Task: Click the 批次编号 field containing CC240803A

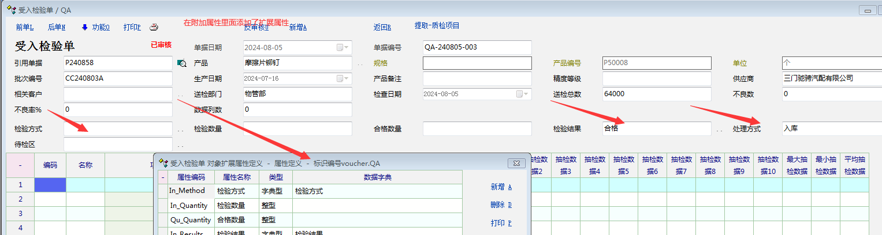Action: [x=118, y=78]
